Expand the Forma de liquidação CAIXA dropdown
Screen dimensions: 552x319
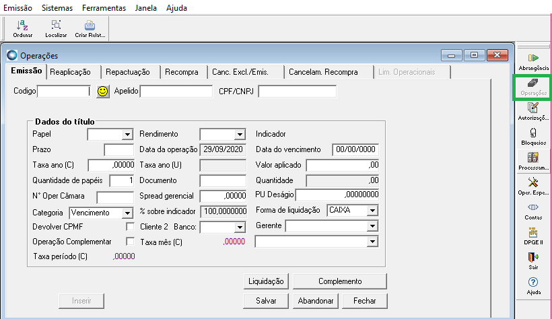pyautogui.click(x=372, y=211)
